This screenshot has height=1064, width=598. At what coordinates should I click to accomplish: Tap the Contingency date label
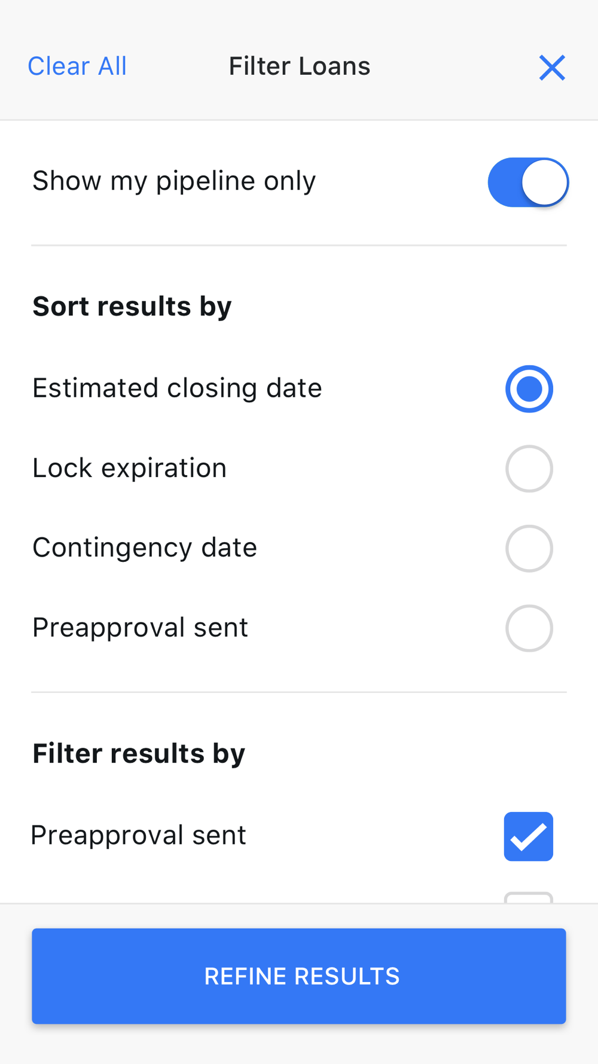click(145, 548)
